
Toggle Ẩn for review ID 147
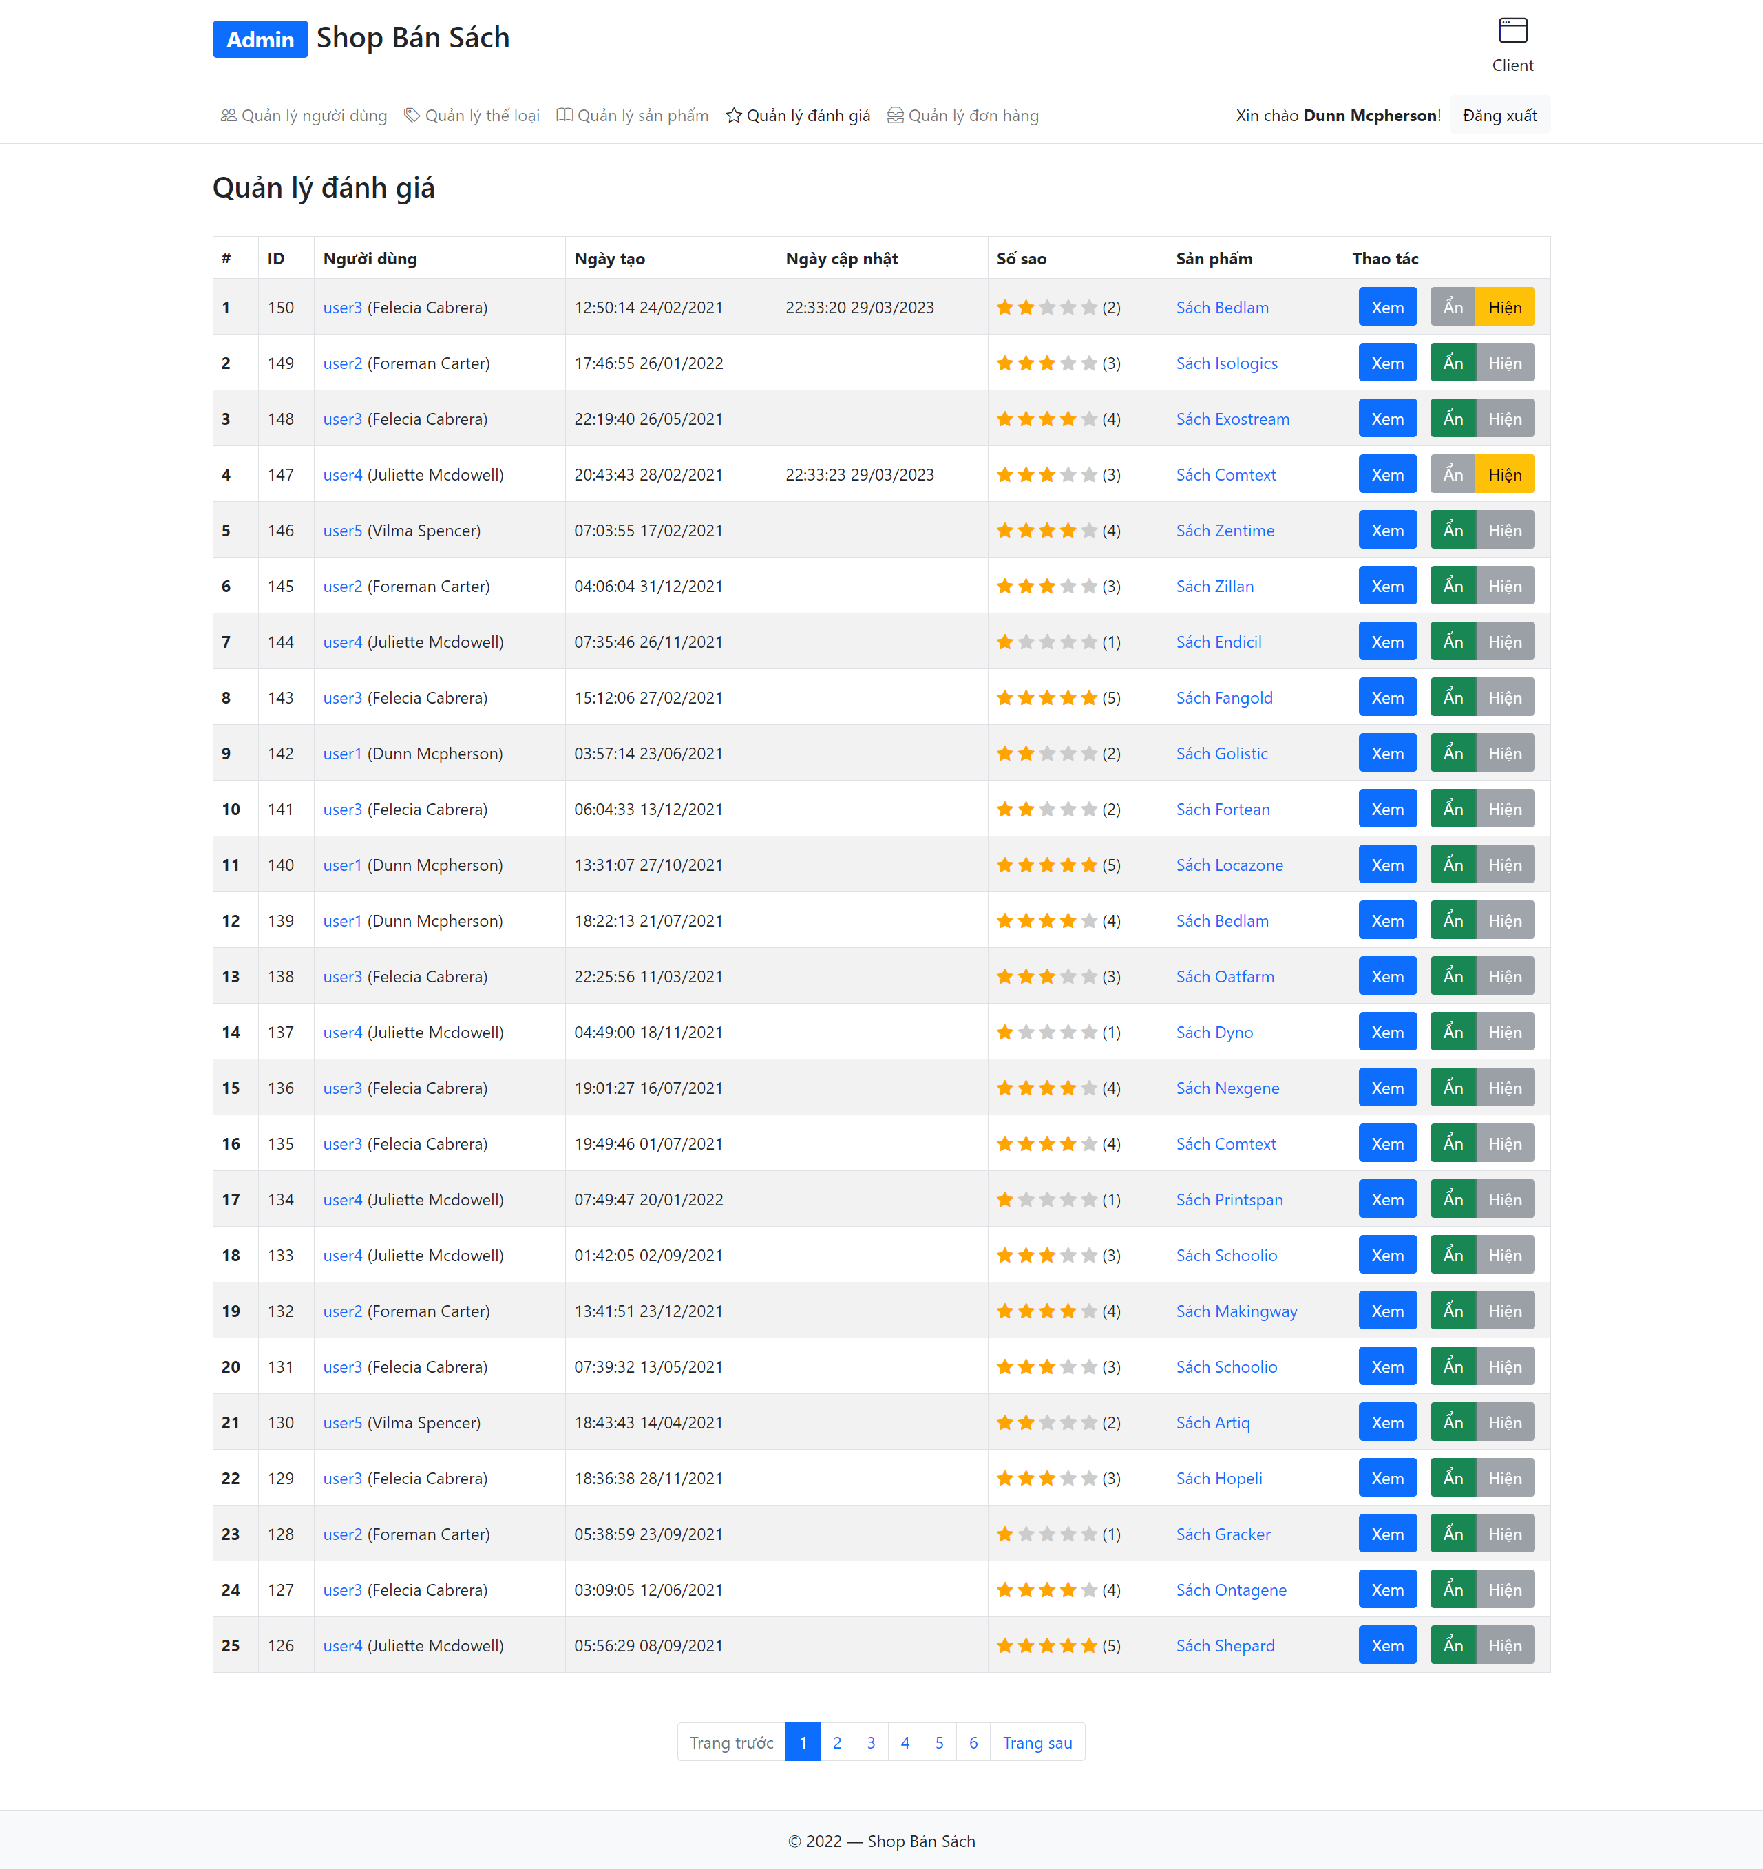[x=1453, y=475]
